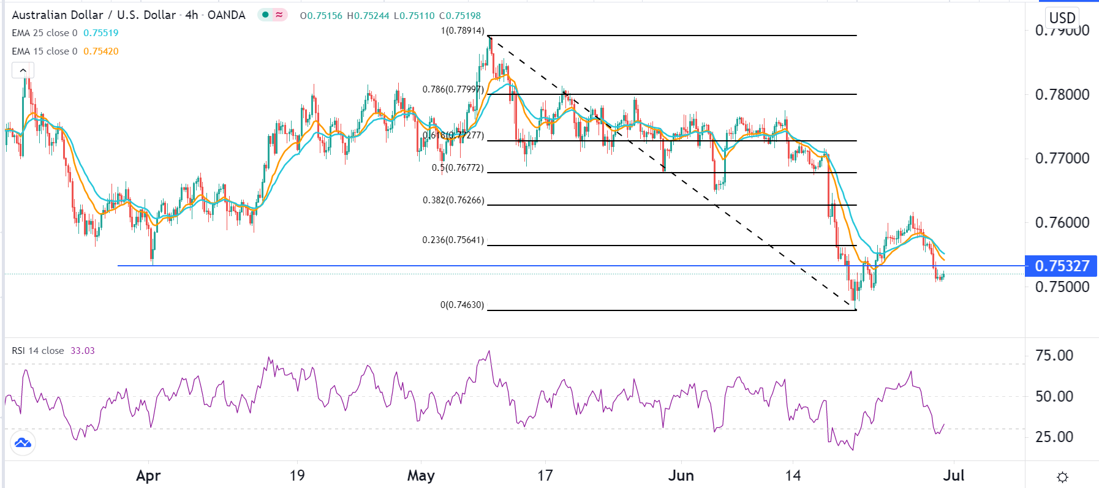Click the Australian Dollar / U.S. Dollar symbol title
This screenshot has height=488, width=1099.
coord(94,15)
